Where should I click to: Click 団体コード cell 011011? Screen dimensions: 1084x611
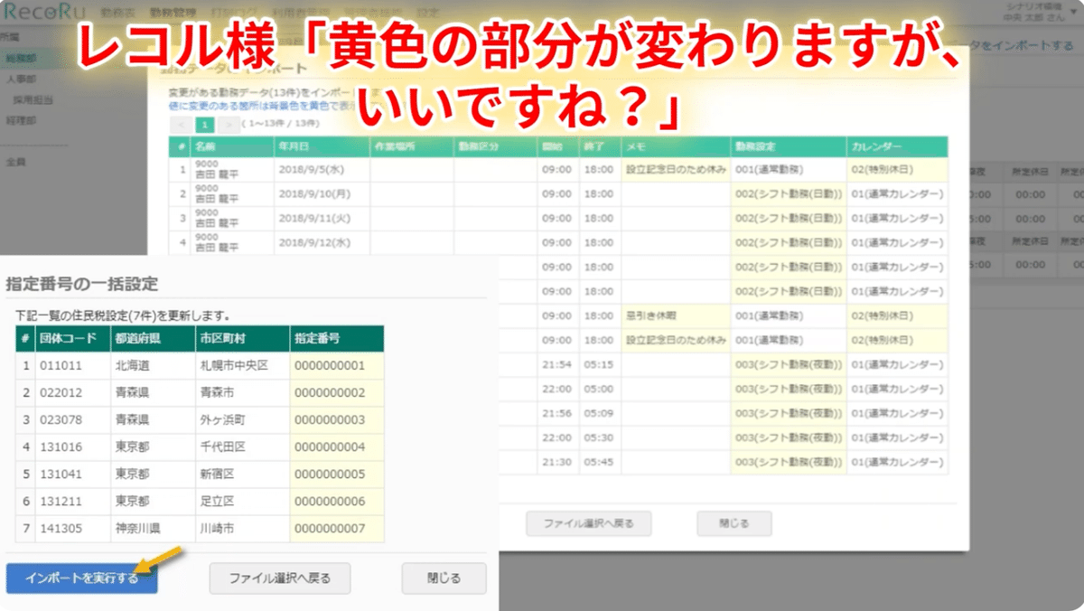coord(72,366)
